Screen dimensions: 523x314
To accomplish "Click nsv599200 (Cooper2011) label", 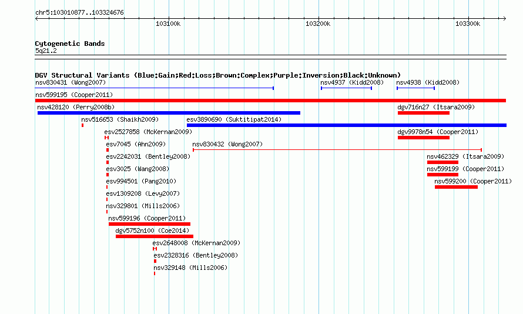I will click(x=473, y=181).
